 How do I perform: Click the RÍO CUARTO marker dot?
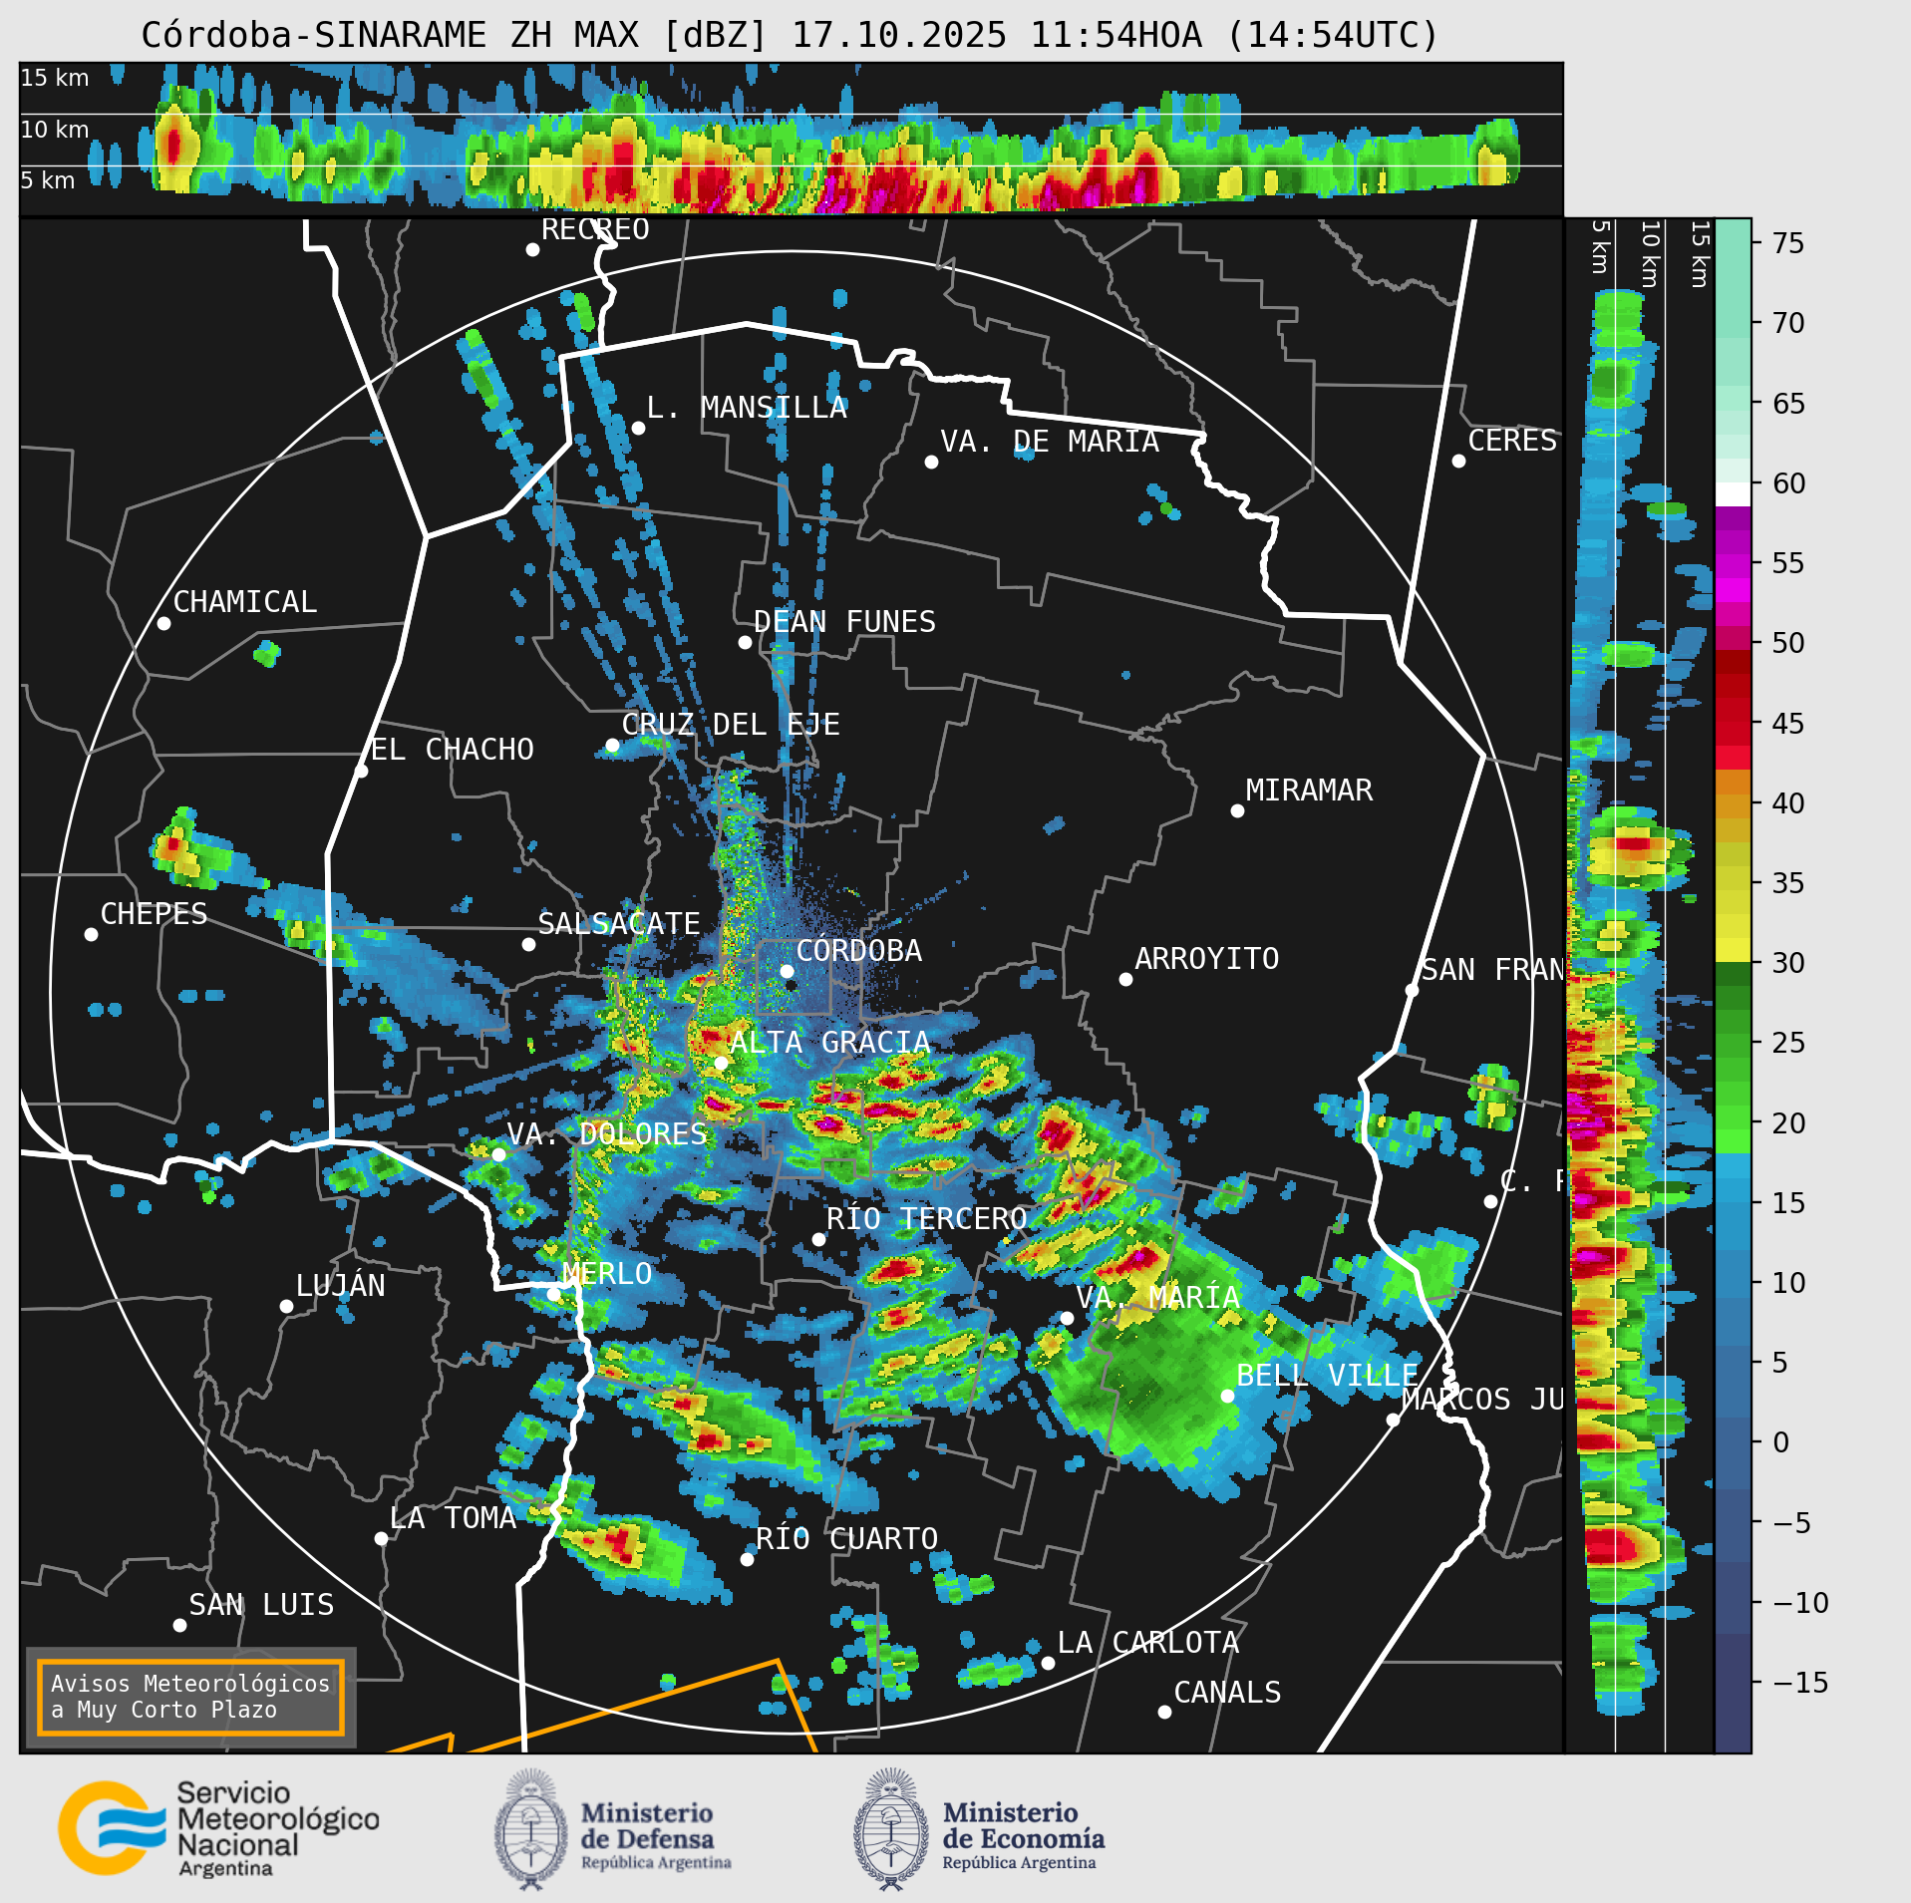coord(747,1559)
